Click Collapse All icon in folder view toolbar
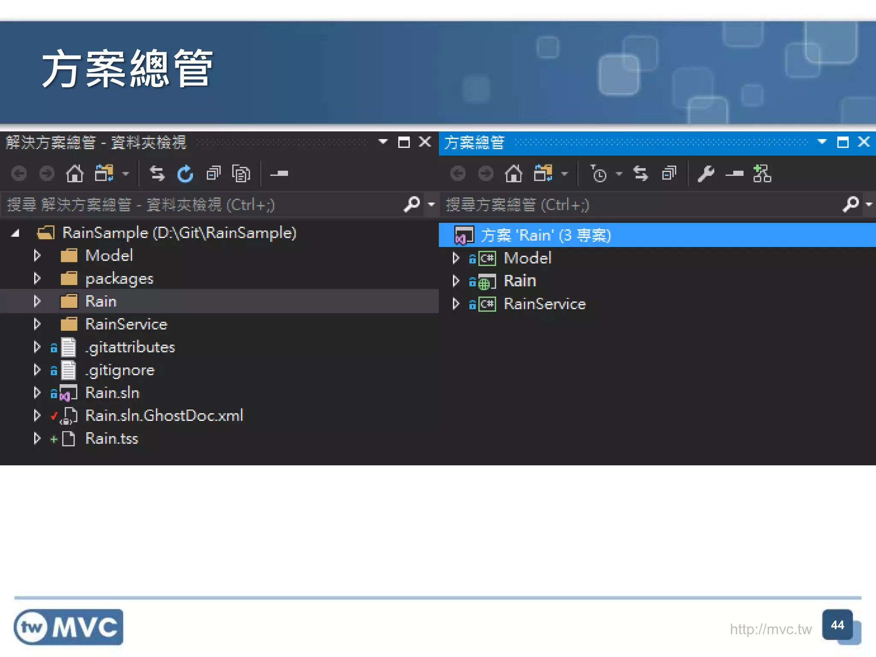 [x=213, y=174]
